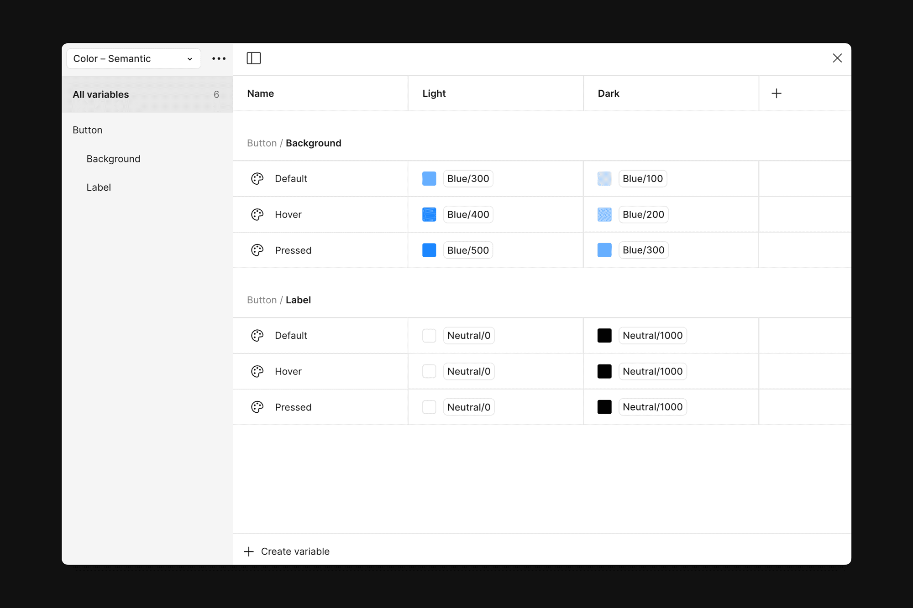Click the palette icon of Background Default variable
The width and height of the screenshot is (913, 608).
[x=257, y=179]
